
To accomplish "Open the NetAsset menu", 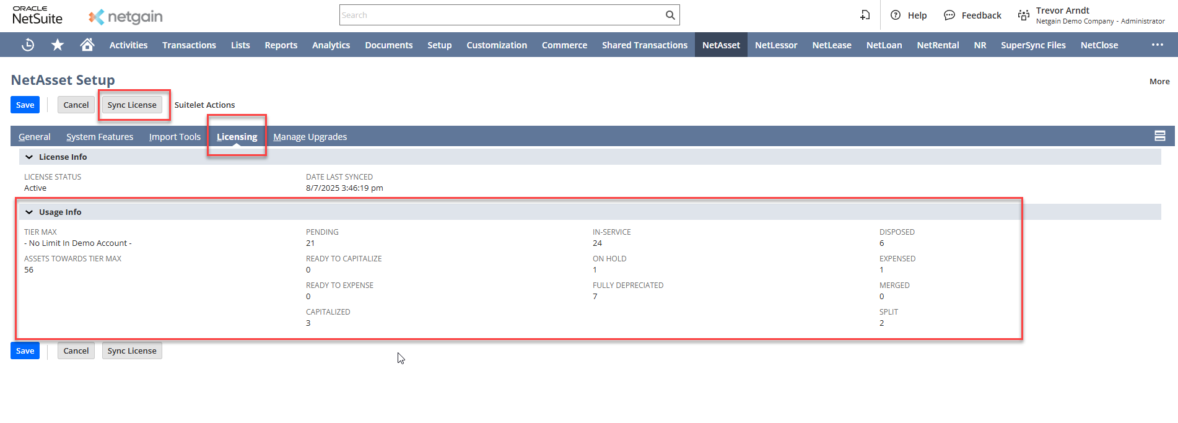I will point(721,45).
